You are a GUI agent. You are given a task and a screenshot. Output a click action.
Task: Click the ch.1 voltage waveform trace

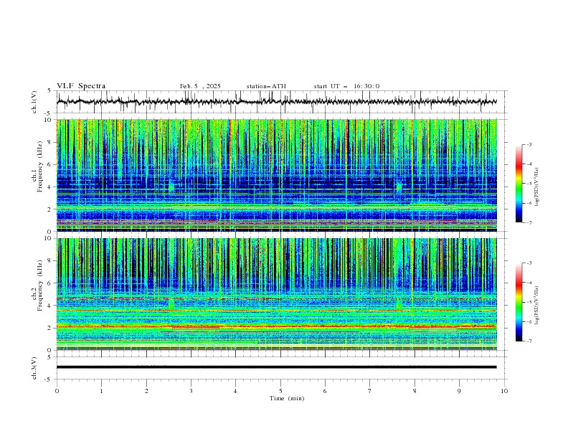[x=276, y=102]
